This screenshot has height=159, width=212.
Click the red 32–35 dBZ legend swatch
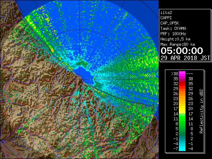182,84
